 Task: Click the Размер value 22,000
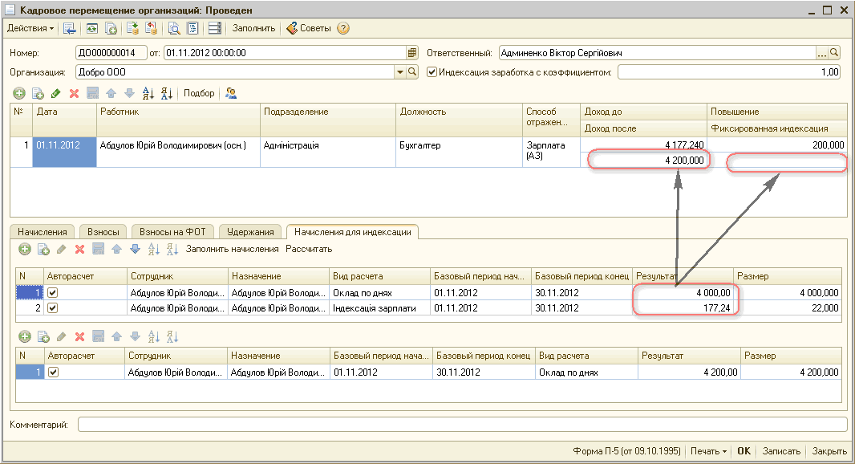788,308
